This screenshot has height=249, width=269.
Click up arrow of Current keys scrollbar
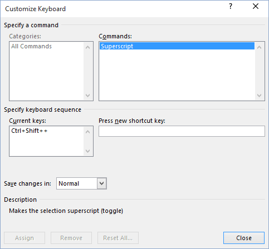(x=88, y=132)
